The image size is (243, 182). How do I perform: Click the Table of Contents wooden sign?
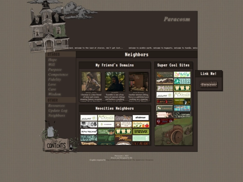(x=56, y=145)
